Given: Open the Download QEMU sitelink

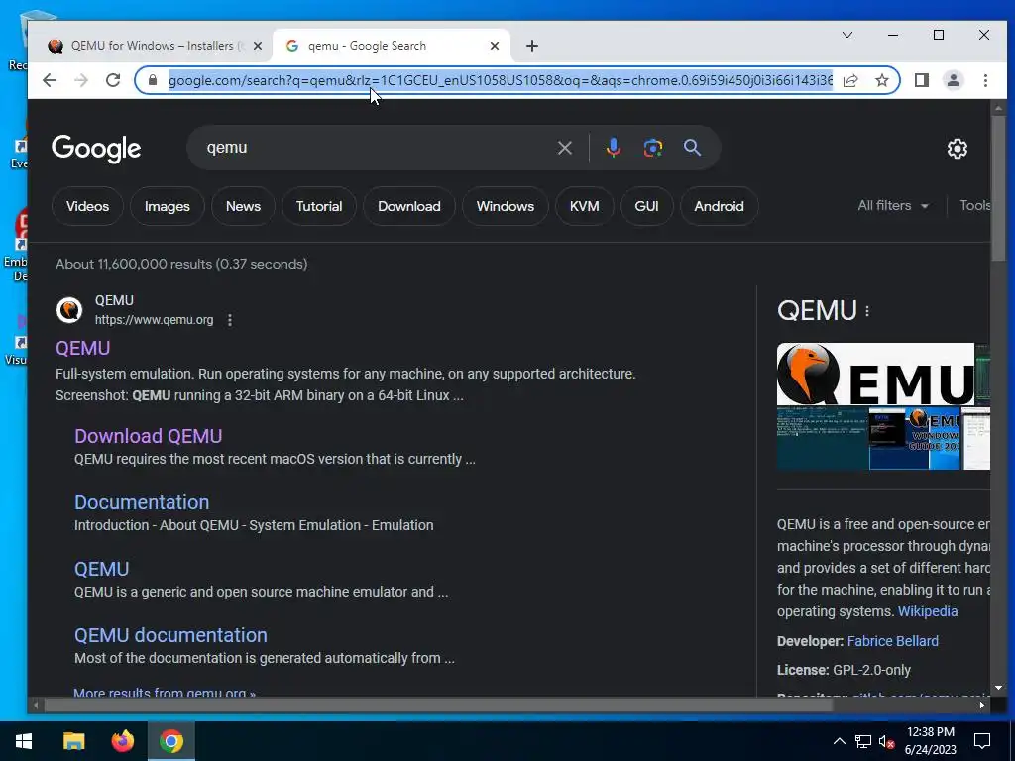Looking at the screenshot, I should (149, 436).
